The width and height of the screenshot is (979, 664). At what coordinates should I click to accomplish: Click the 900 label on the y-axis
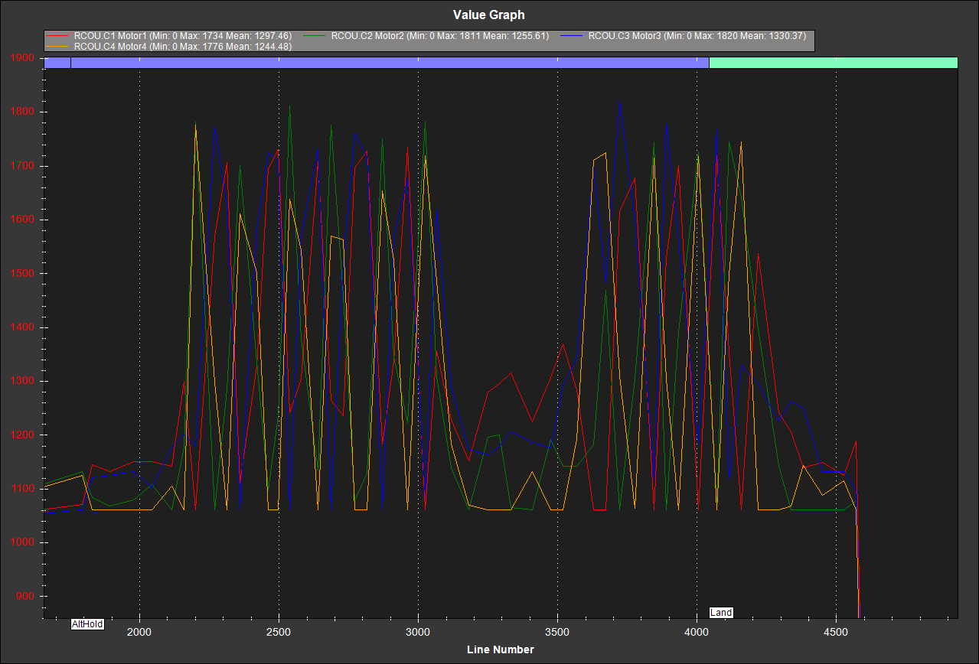(26, 597)
